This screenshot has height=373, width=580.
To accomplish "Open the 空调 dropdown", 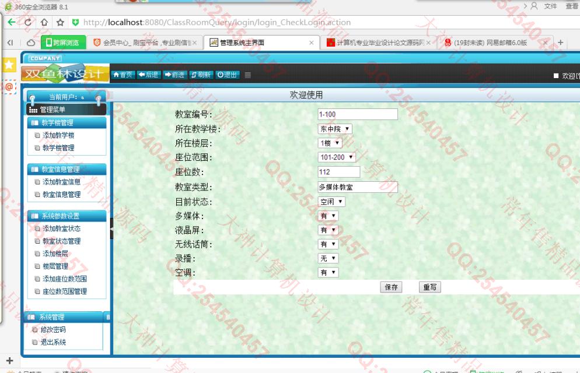I will tap(328, 273).
